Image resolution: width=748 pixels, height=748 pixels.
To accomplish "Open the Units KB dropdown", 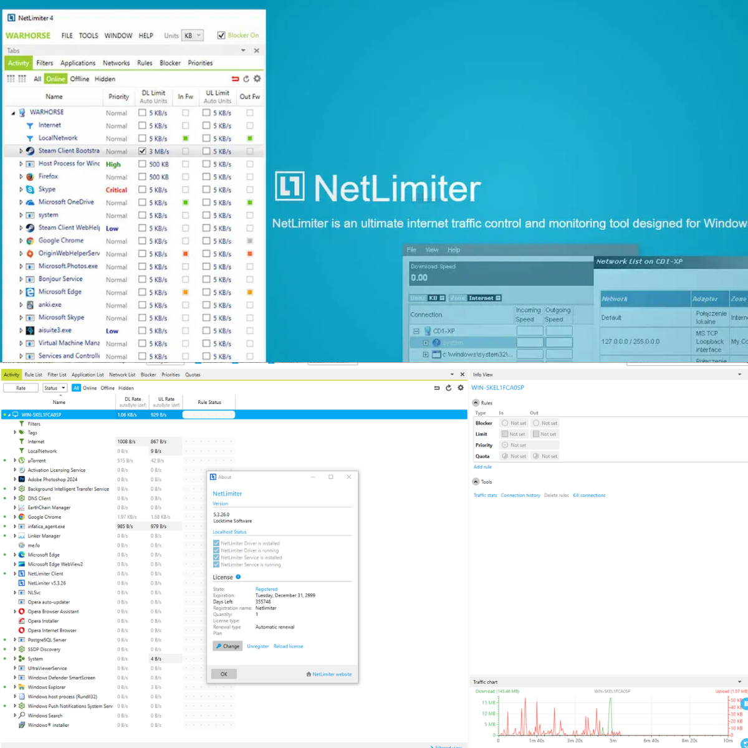I will [192, 36].
